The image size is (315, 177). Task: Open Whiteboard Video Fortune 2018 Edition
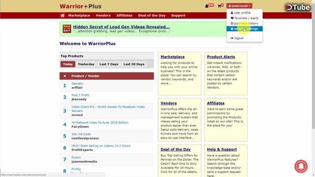(x=100, y=122)
